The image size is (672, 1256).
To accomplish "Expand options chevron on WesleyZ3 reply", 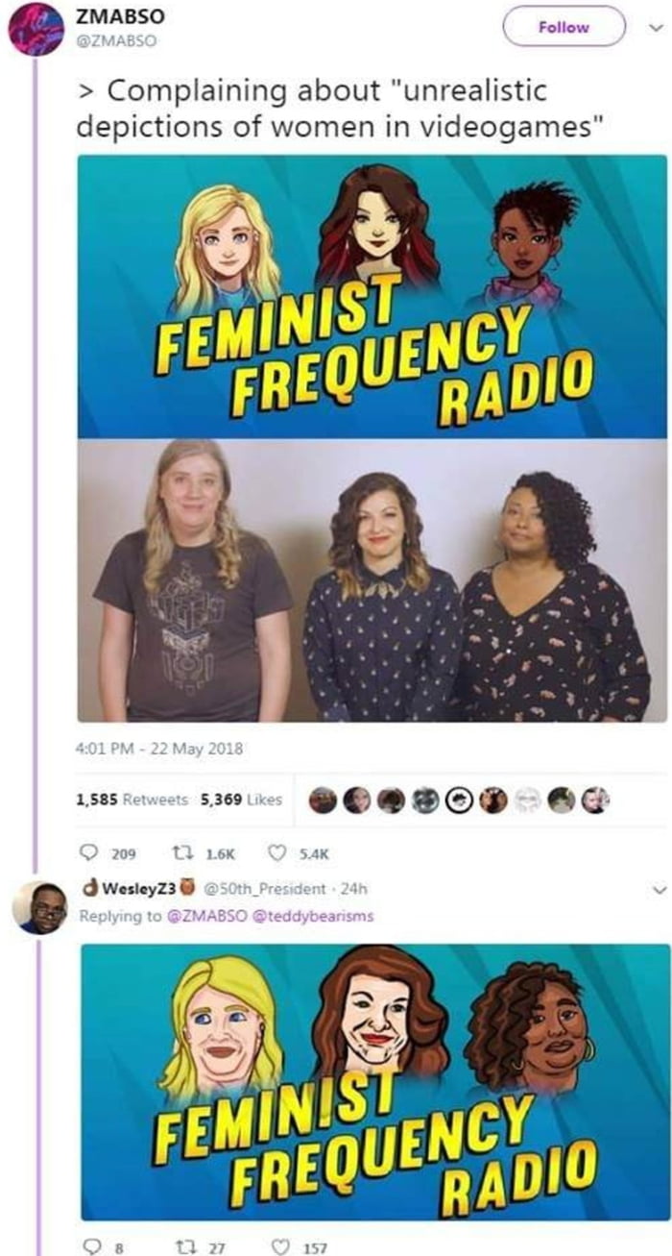I will coord(658,891).
